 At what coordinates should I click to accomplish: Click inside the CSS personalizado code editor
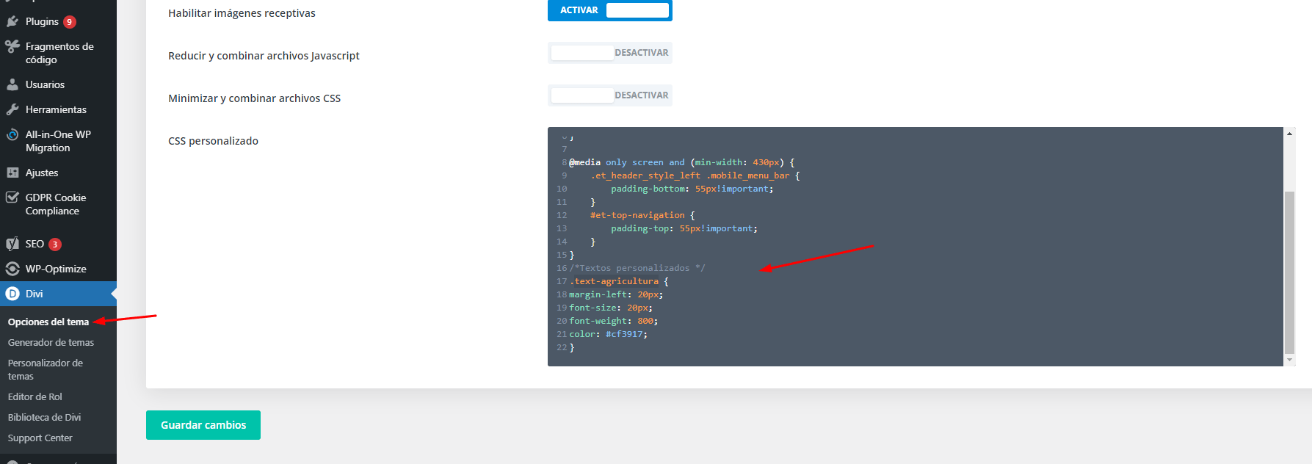click(x=916, y=247)
